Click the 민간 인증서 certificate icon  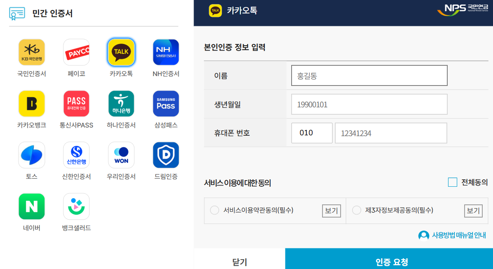[x=17, y=13]
